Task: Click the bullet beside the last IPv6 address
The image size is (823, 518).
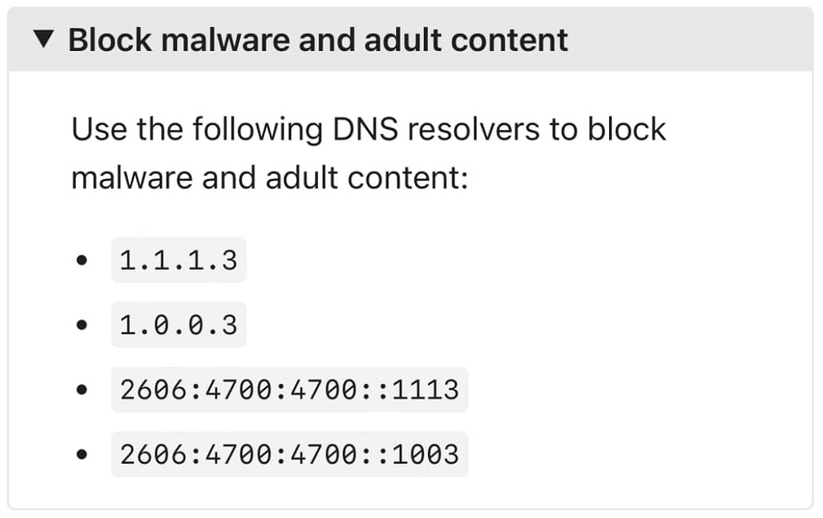Action: 82,454
